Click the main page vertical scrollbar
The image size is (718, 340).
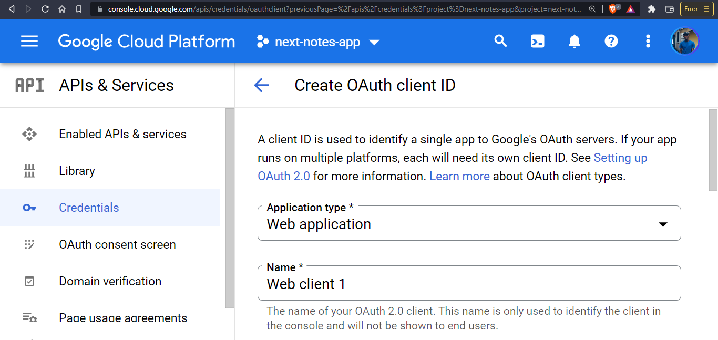[713, 150]
